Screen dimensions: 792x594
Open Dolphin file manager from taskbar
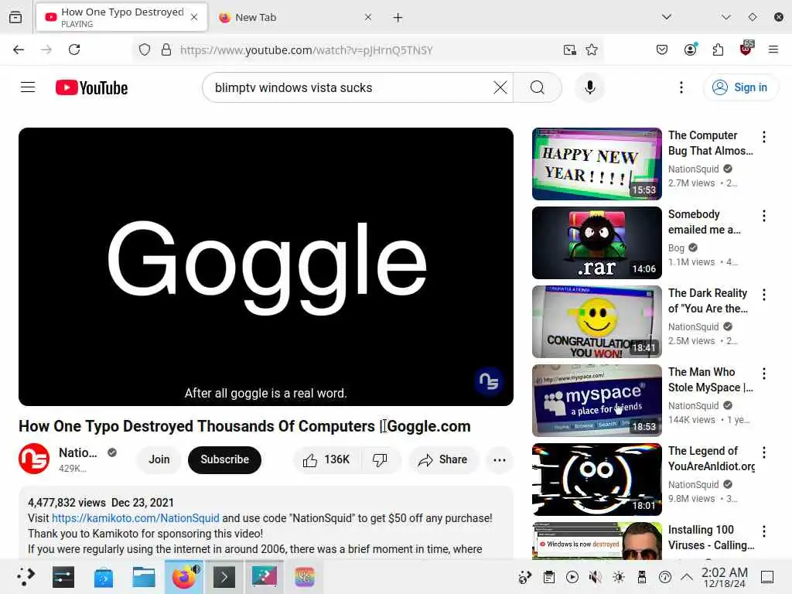[x=143, y=576]
